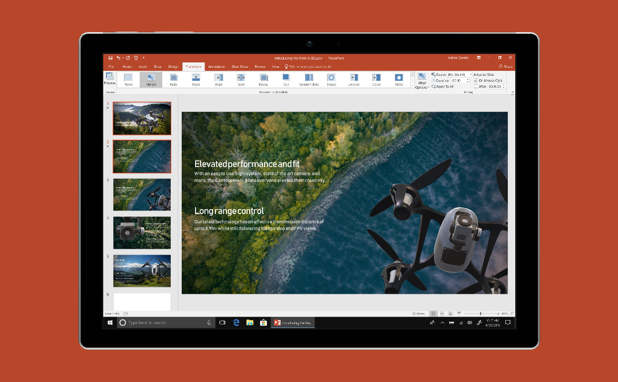This screenshot has height=382, width=618.
Task: Switch to the Animations tab
Action: click(x=216, y=66)
